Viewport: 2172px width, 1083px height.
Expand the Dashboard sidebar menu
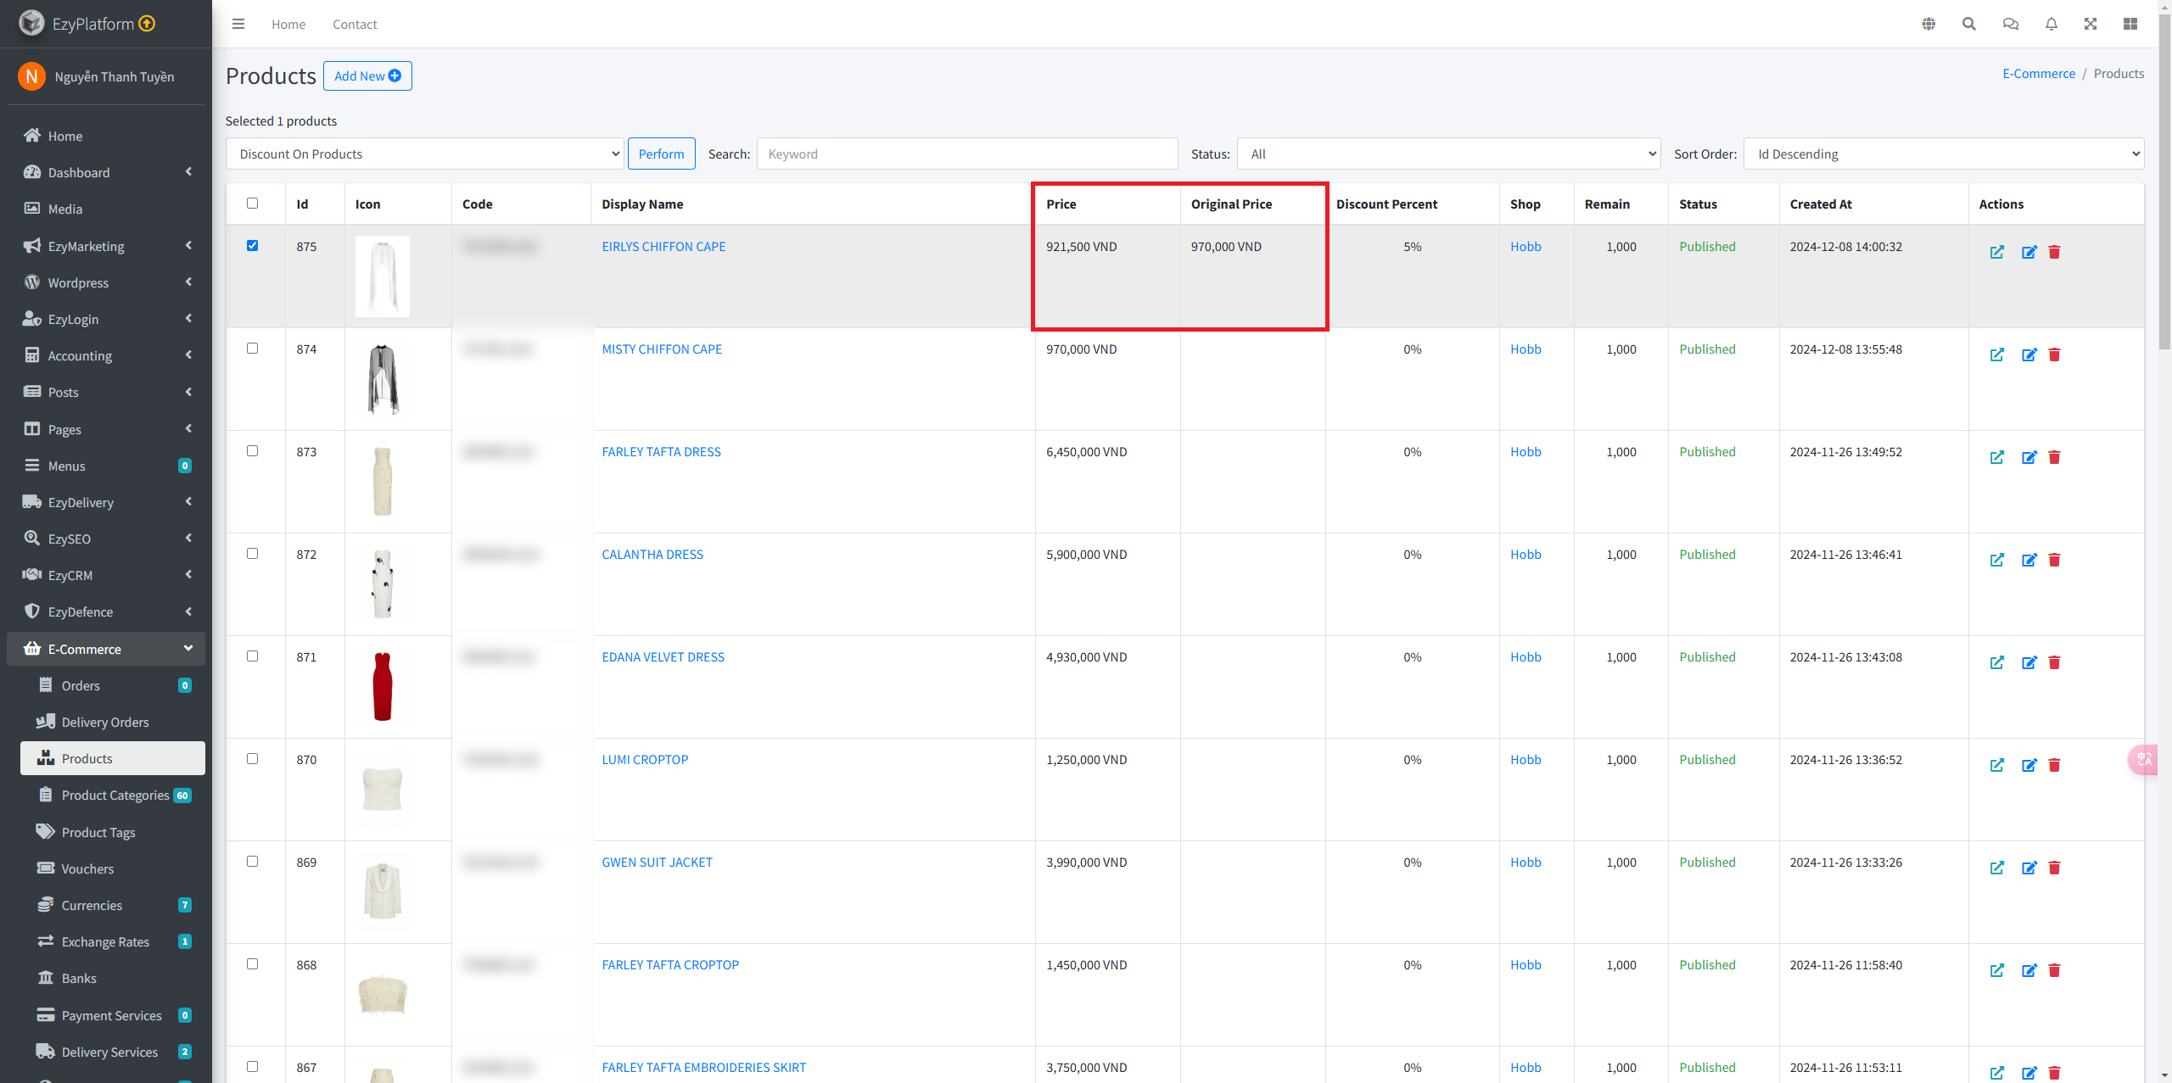(106, 172)
